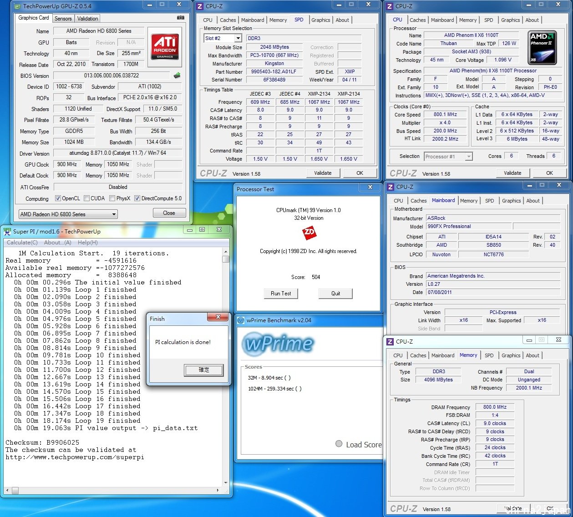The height and width of the screenshot is (517, 573).
Task: Switch to SPD tab in CPU-Z CPU window
Action: pos(488,20)
